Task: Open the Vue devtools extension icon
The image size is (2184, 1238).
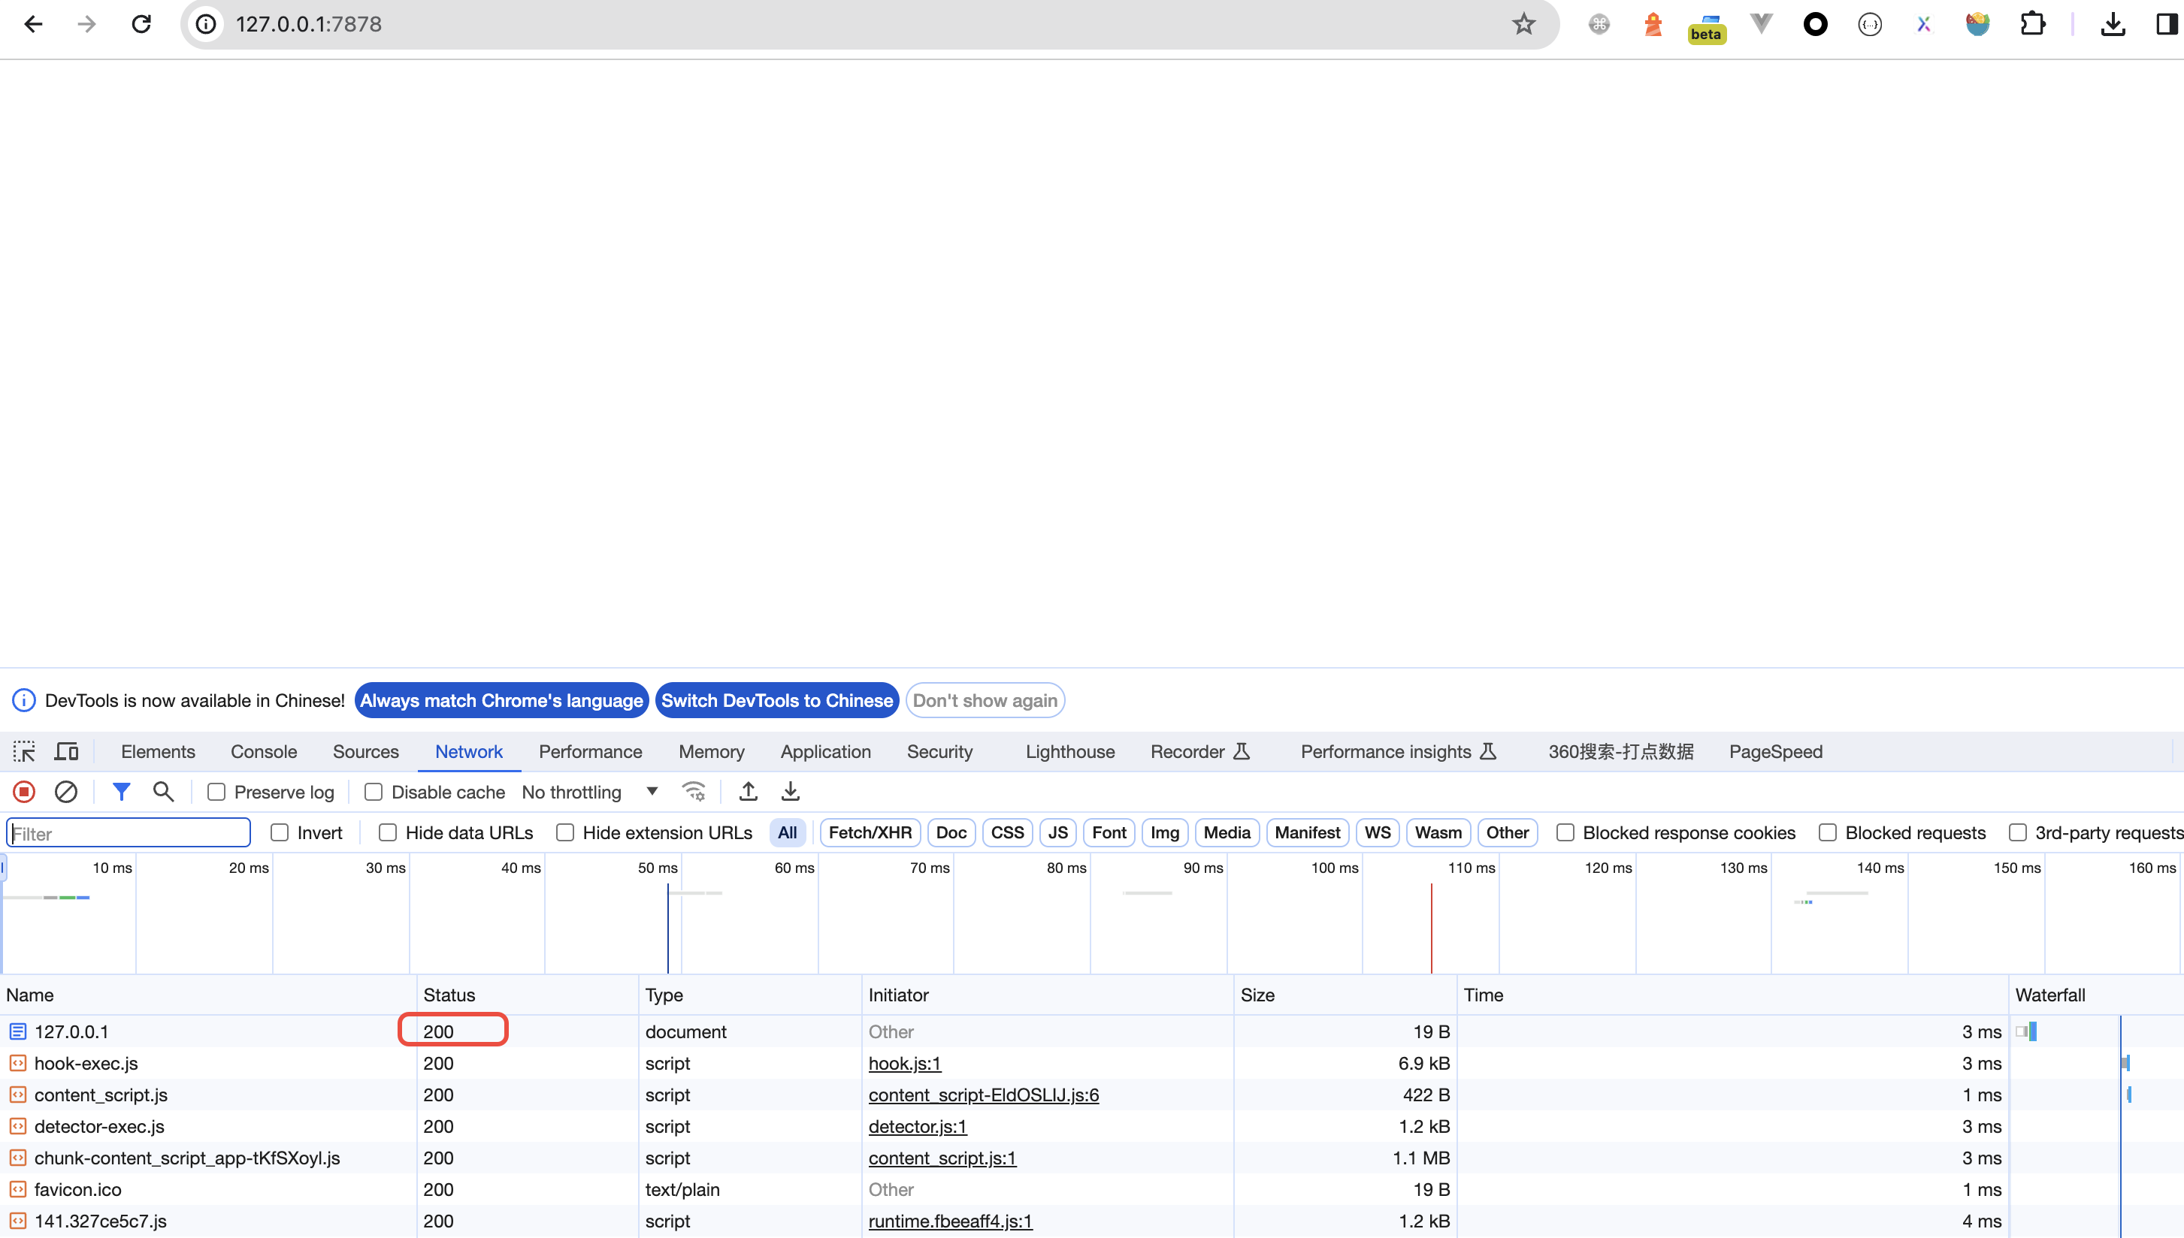Action: point(1762,24)
